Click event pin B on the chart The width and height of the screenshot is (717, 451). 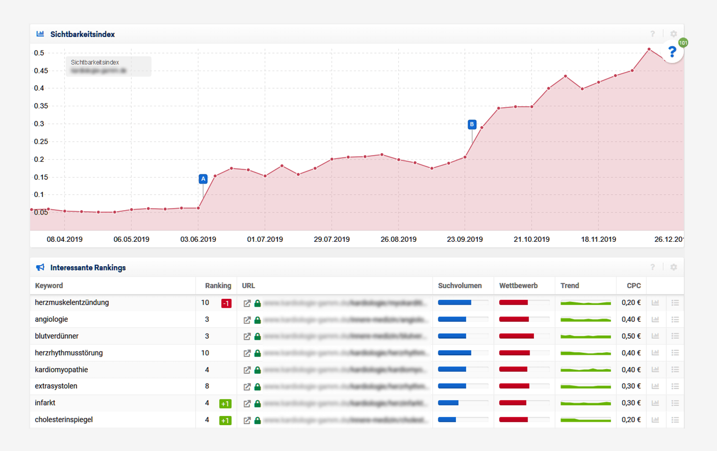472,124
